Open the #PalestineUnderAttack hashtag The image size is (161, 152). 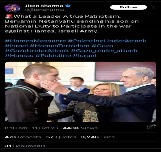[x=107, y=41]
